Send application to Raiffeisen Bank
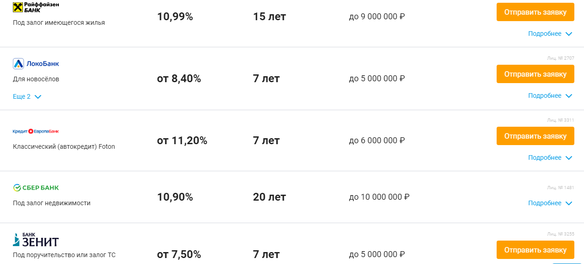Image resolution: width=584 pixels, height=264 pixels. click(535, 12)
